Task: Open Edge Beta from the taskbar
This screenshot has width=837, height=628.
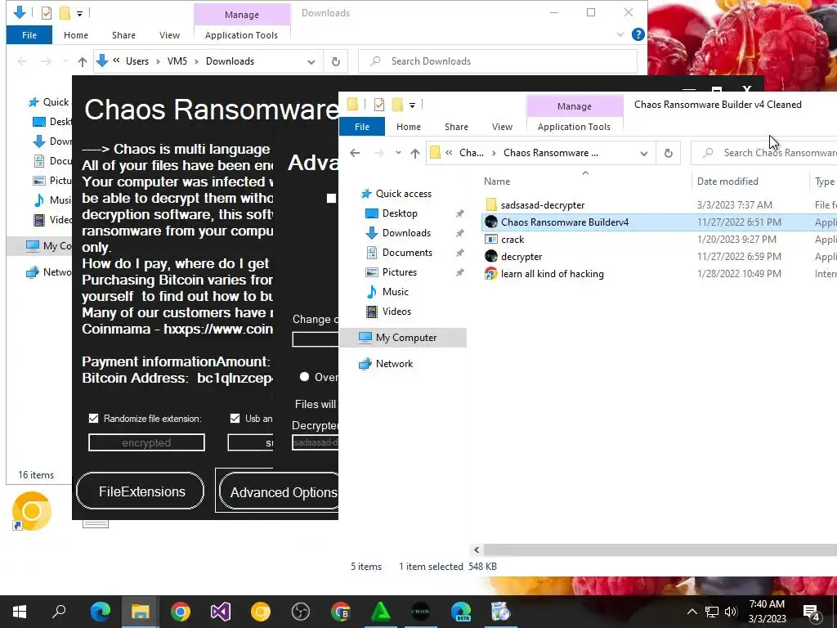Action: tap(461, 612)
